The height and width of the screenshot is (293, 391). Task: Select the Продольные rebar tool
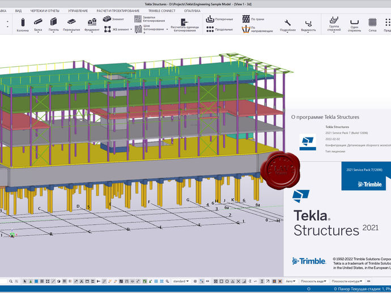click(219, 29)
